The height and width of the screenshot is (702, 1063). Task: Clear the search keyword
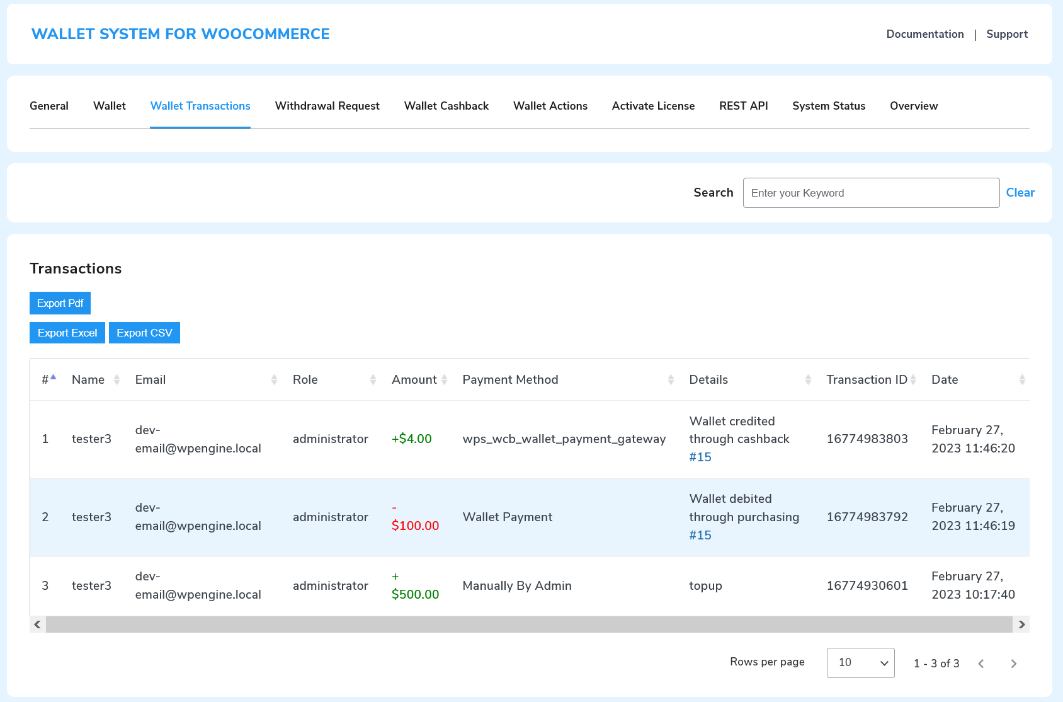[x=1020, y=193]
